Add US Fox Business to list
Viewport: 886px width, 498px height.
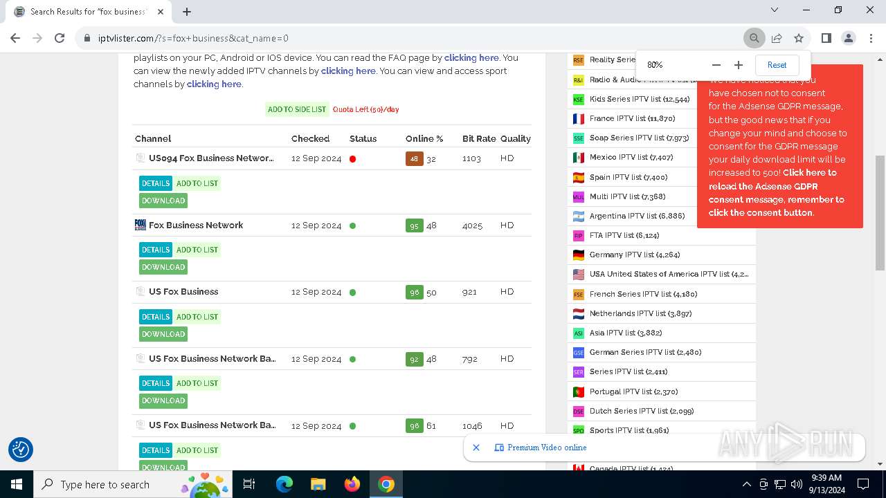pos(197,317)
